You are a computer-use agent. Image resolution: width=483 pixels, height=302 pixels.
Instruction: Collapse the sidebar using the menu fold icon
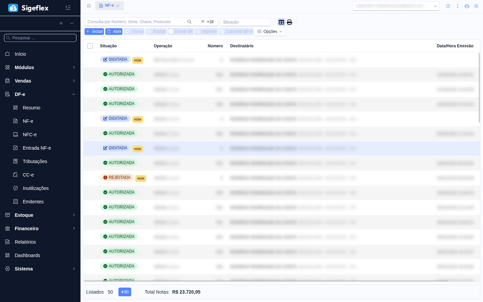68,8
